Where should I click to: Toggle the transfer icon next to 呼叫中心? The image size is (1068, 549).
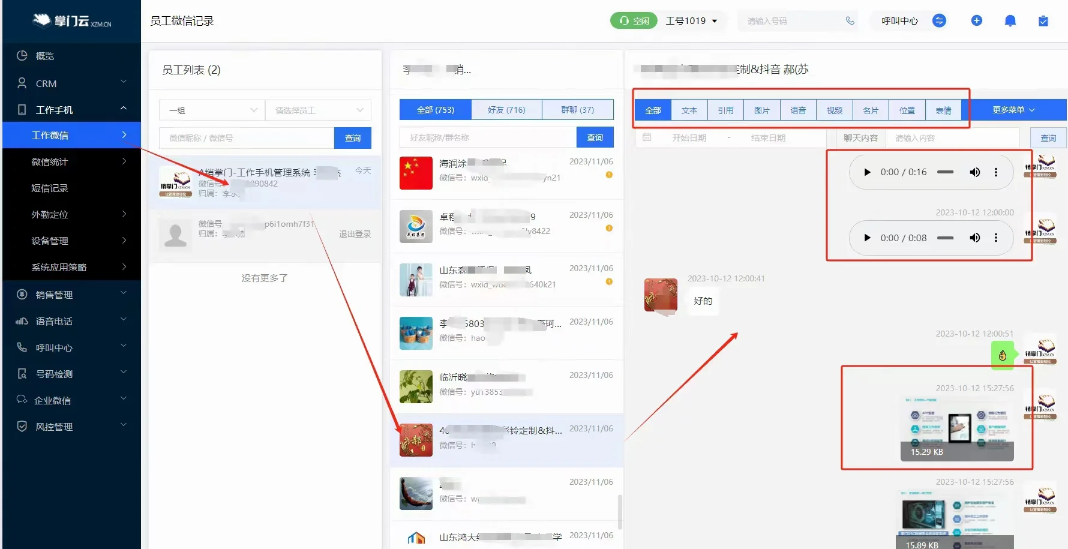(x=940, y=20)
